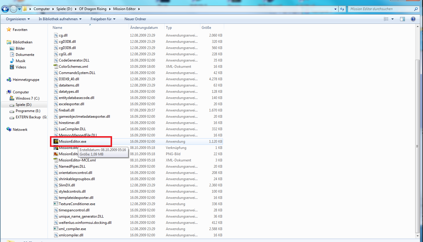Select the datatypes.dll file icon

[x=56, y=92]
